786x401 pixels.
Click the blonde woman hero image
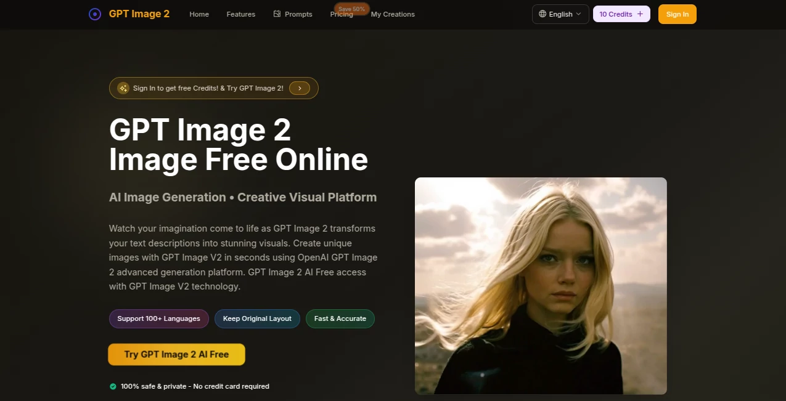(x=540, y=285)
